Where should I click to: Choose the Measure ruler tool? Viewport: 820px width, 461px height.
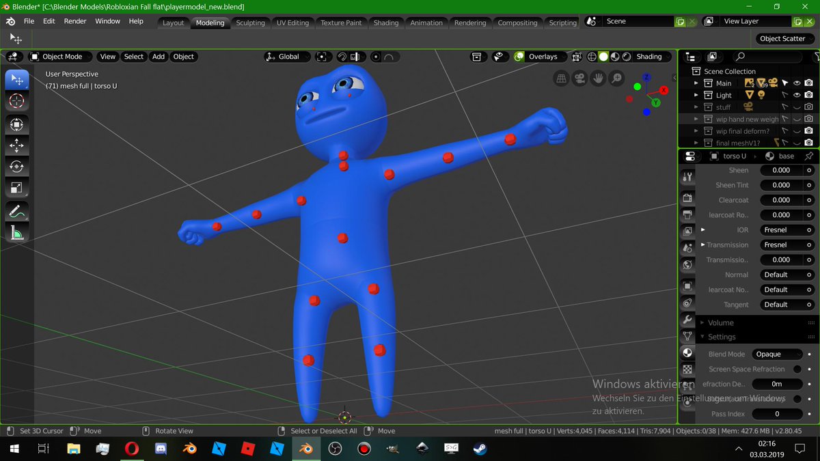point(17,233)
